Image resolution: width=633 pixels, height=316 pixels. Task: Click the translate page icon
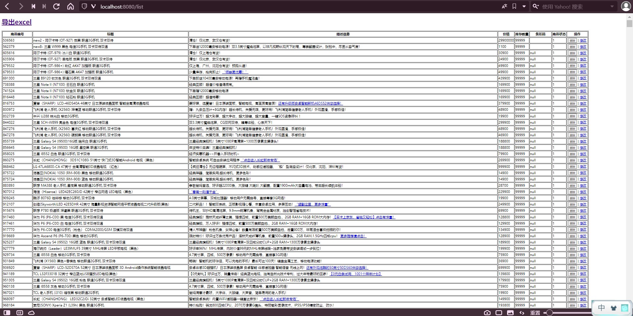click(504, 6)
